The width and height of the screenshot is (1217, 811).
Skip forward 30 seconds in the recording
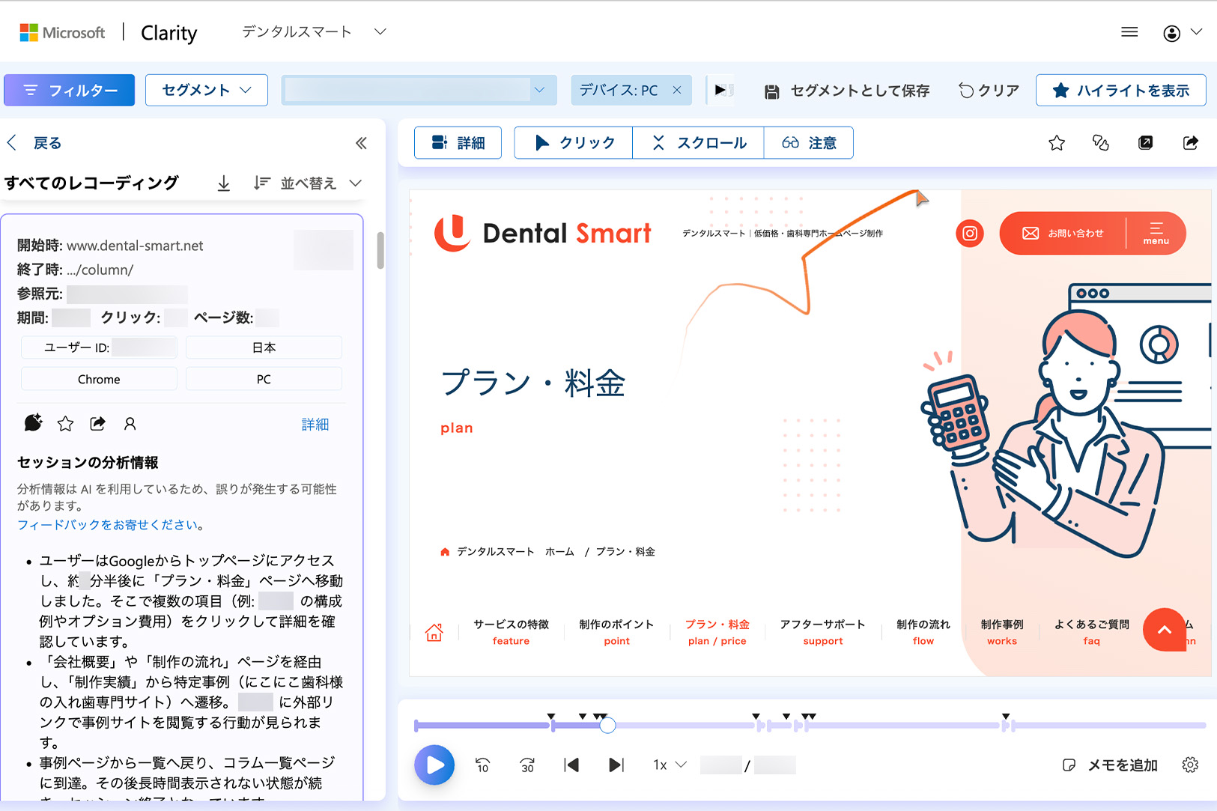pyautogui.click(x=527, y=765)
